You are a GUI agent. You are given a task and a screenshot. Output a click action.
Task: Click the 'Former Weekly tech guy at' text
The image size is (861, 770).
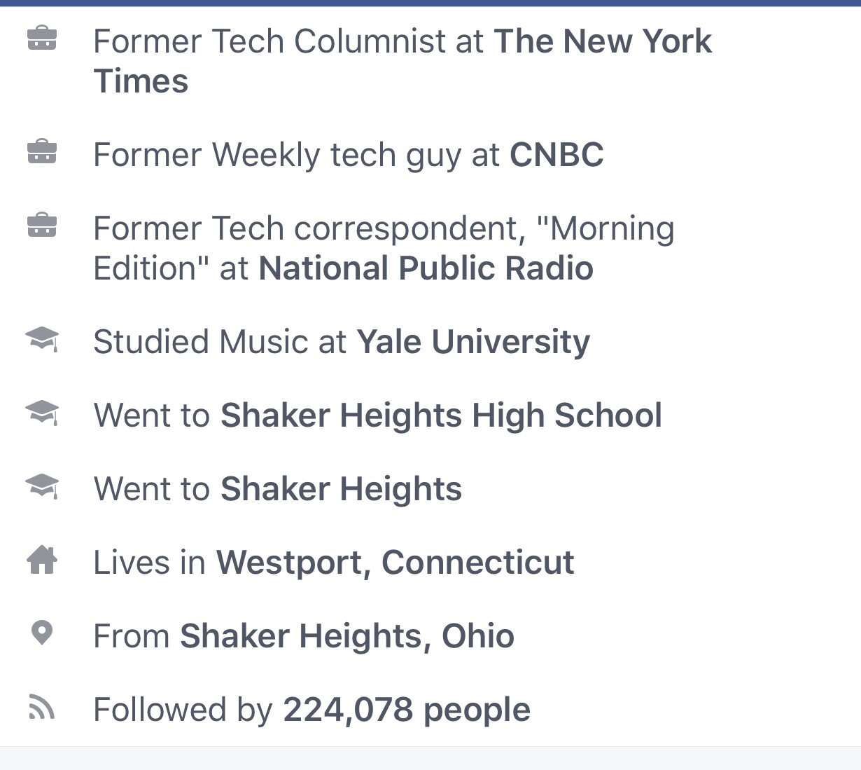pyautogui.click(x=297, y=155)
